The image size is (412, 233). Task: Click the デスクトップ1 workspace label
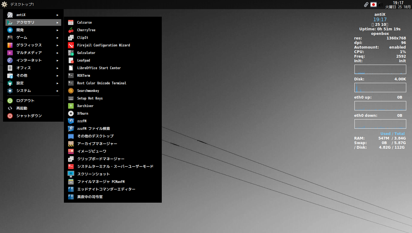(22, 5)
